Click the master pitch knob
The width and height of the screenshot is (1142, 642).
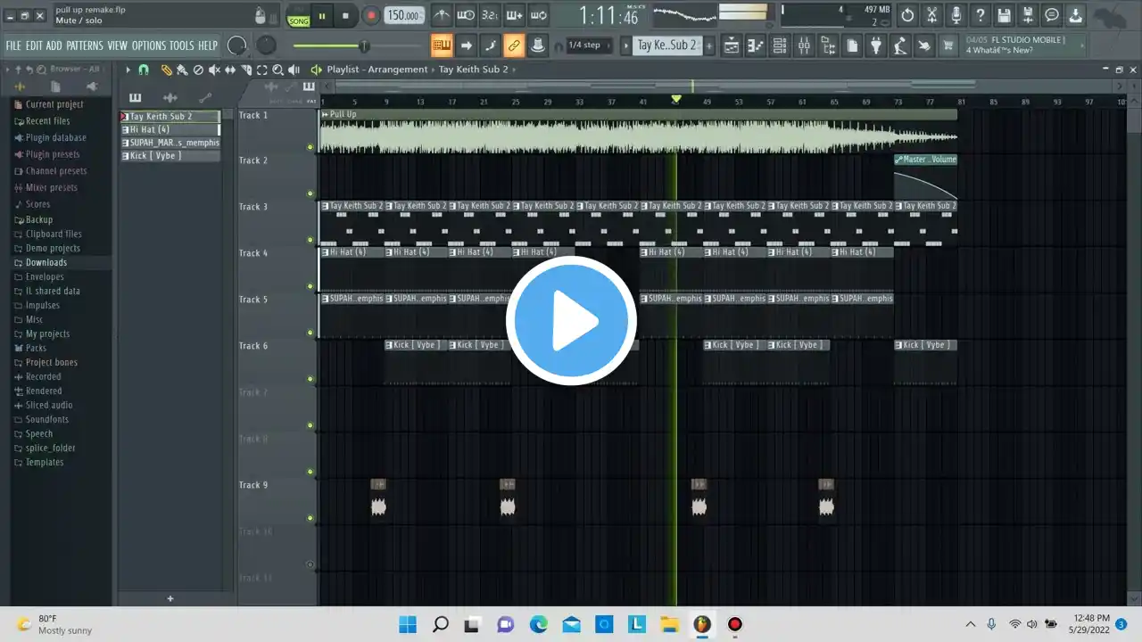pyautogui.click(x=266, y=45)
